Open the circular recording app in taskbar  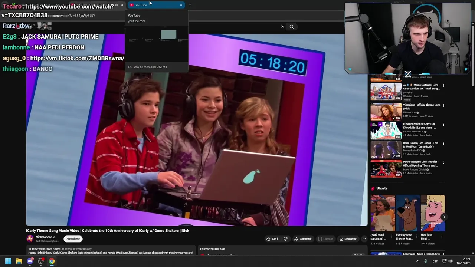(x=41, y=261)
